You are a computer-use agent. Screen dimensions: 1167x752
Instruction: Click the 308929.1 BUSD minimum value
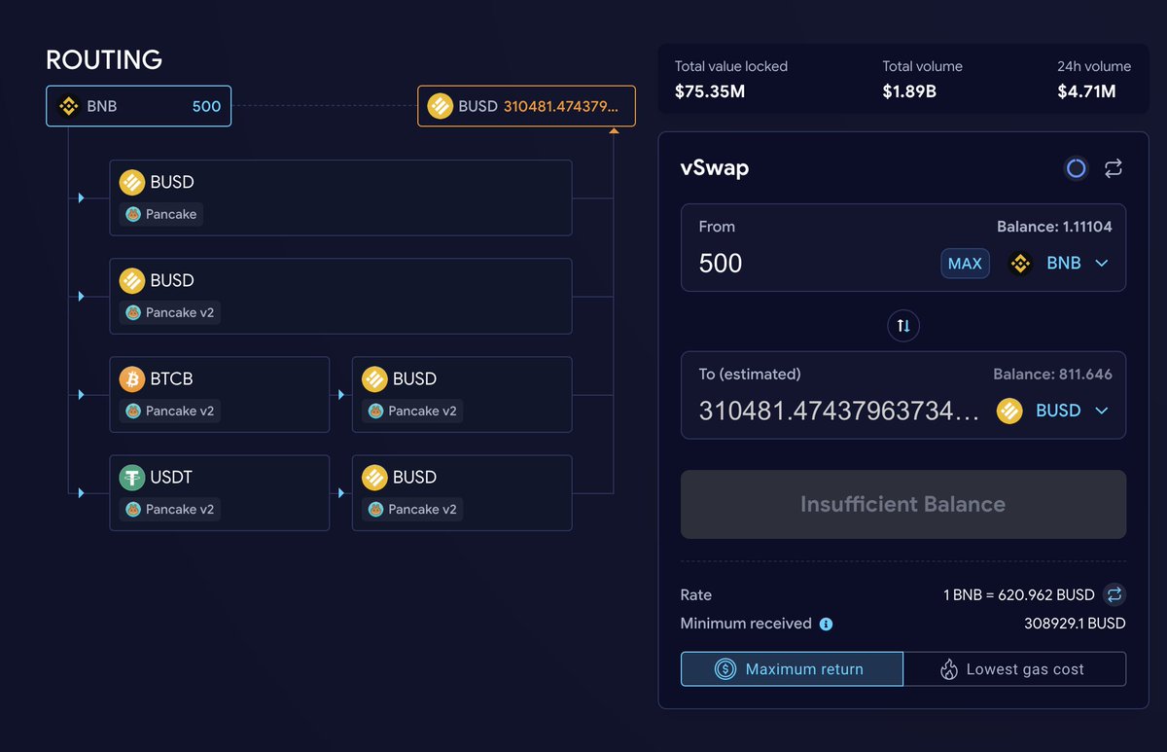pyautogui.click(x=1075, y=624)
